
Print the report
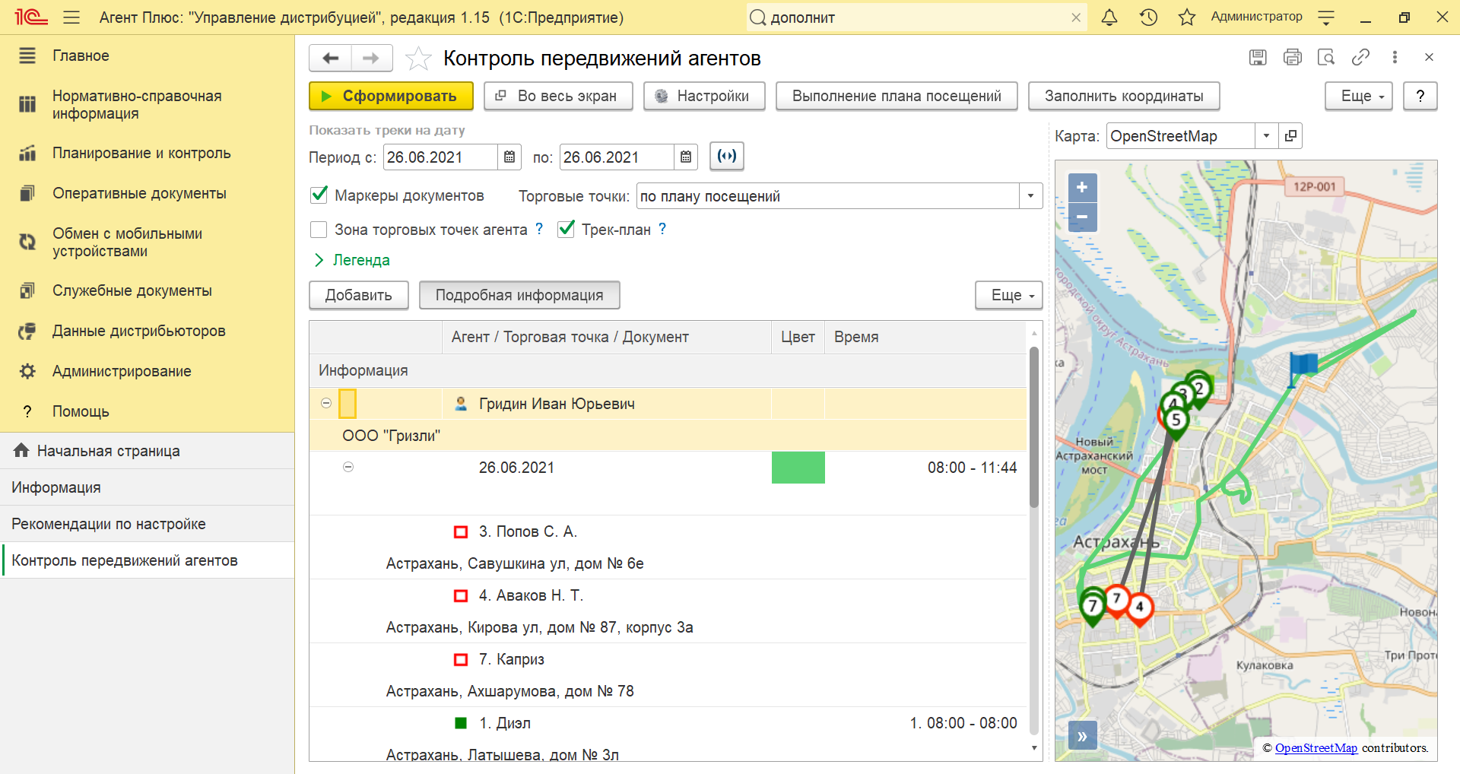(x=1293, y=57)
